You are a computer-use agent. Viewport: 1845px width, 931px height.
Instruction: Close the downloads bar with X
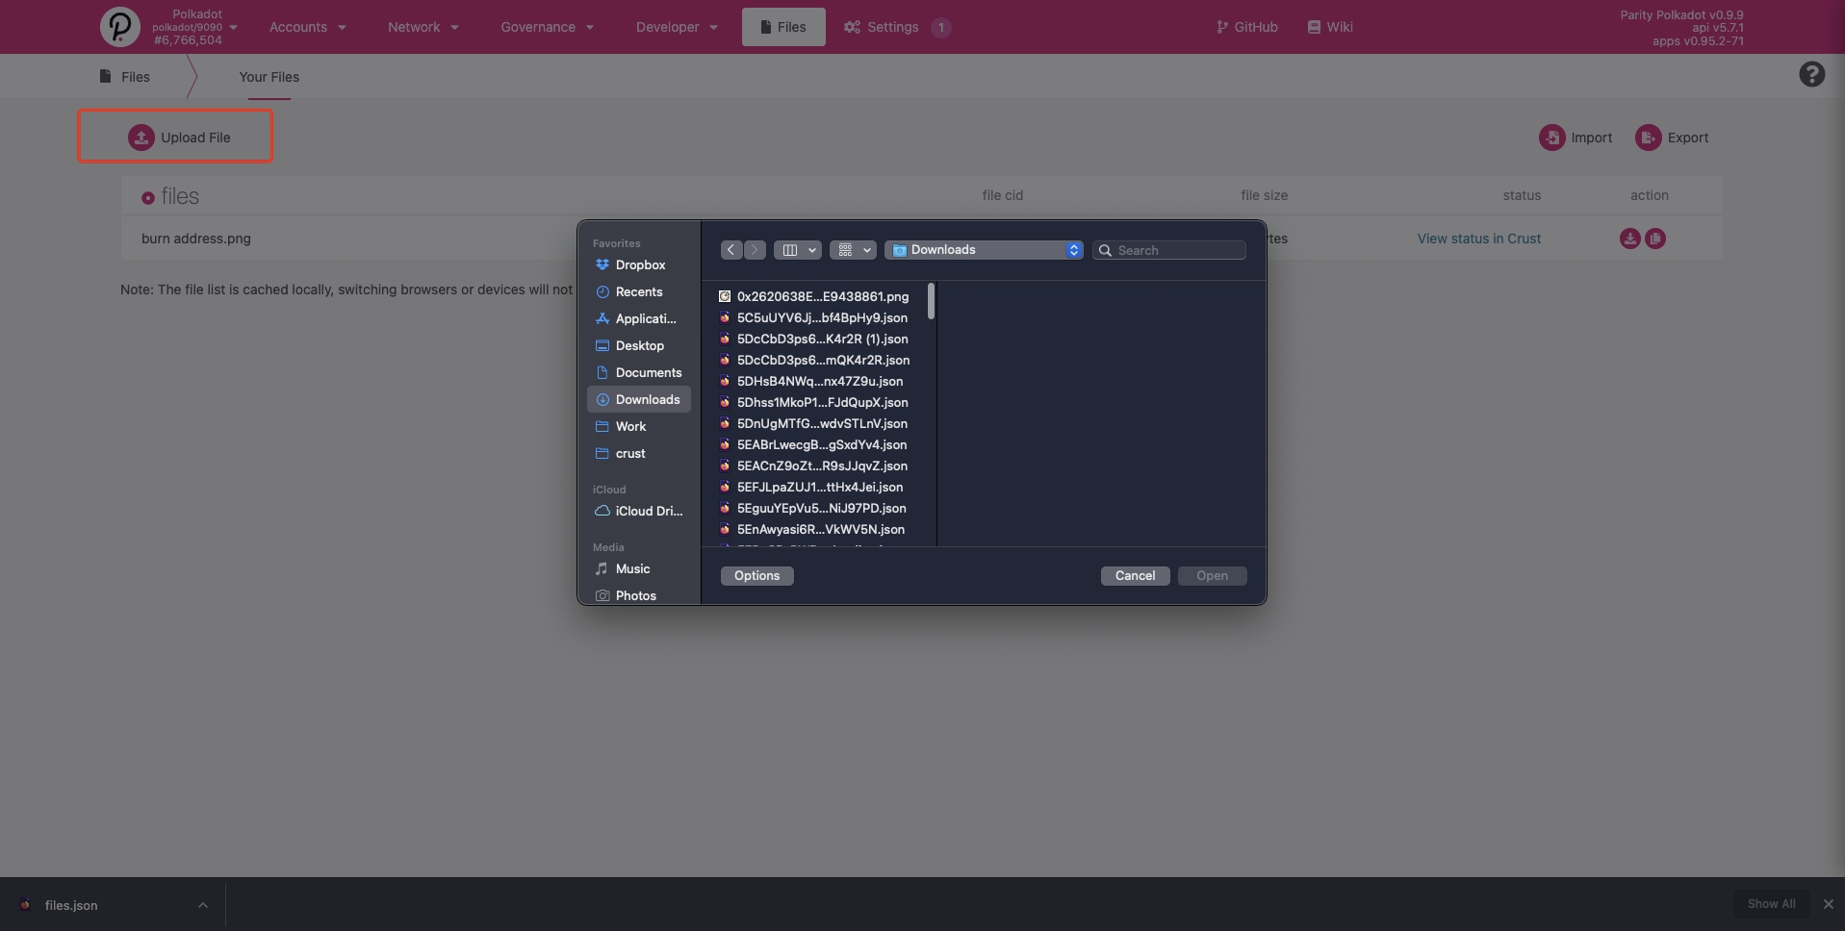coord(1828,904)
